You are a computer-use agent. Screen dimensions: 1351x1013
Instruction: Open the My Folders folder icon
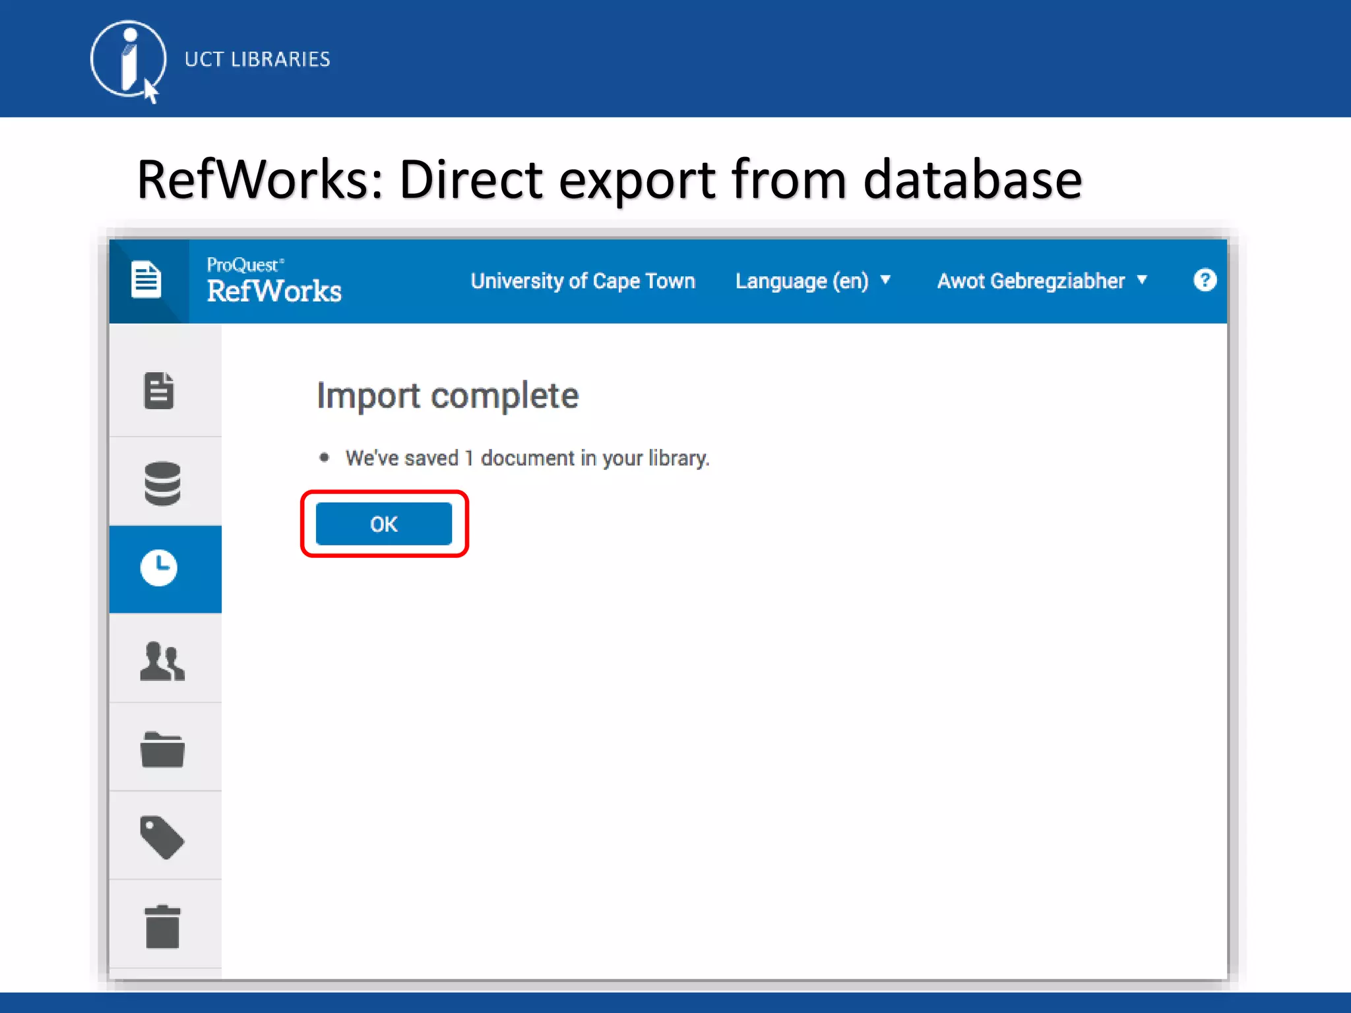pos(162,749)
